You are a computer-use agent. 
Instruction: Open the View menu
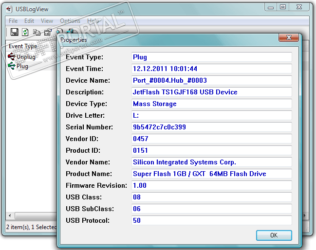pos(47,21)
